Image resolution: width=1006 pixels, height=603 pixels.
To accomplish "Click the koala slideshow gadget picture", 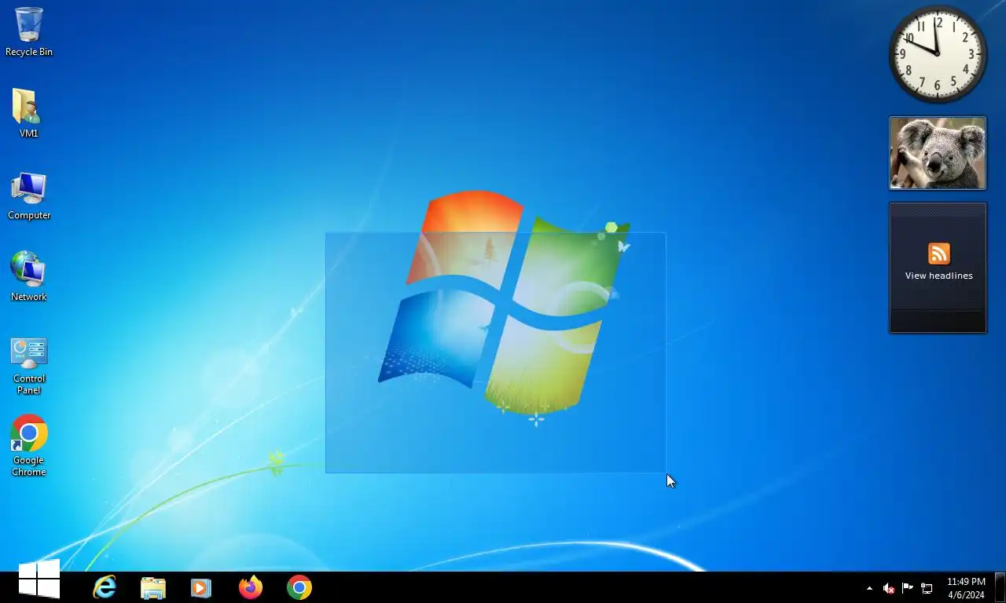I will pyautogui.click(x=938, y=153).
